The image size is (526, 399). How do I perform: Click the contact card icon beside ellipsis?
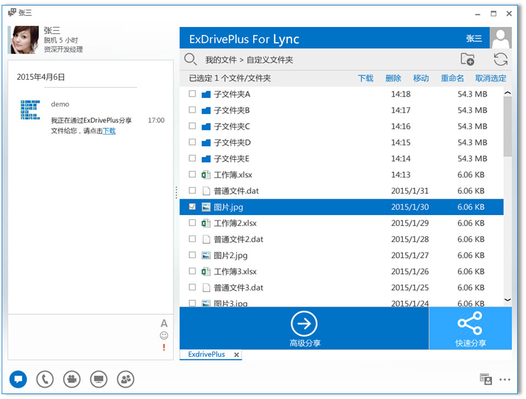(486, 379)
